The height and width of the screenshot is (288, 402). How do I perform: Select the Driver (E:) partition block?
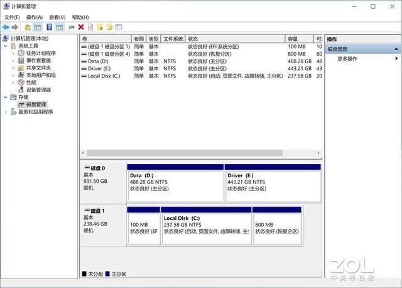(x=273, y=183)
